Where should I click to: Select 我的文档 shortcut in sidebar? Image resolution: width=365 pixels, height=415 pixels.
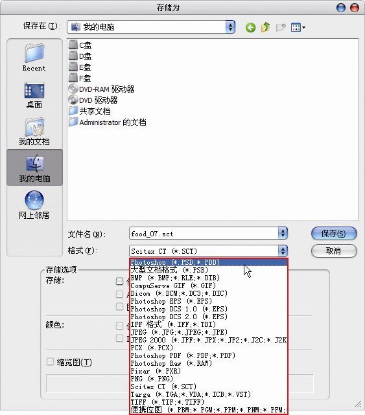pyautogui.click(x=34, y=131)
